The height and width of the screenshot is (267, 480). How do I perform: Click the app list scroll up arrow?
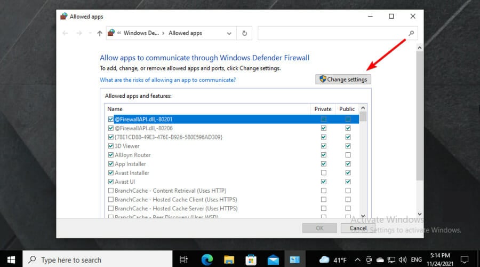[x=363, y=107]
